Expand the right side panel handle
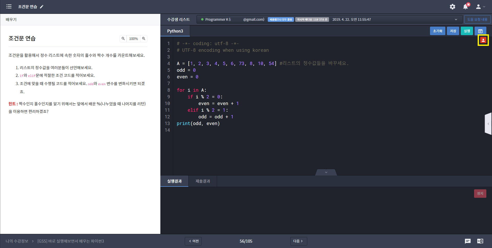This screenshot has width=492, height=248. (488, 124)
